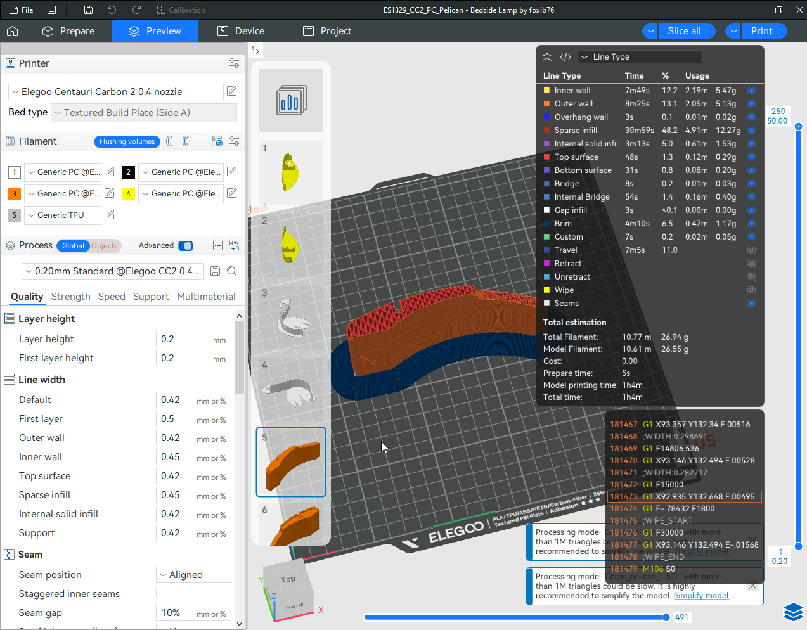Screen dimensions: 807x630
Task: Open the Line Type view dropdown
Action: (640, 57)
